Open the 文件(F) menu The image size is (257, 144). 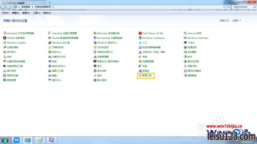tap(5, 13)
